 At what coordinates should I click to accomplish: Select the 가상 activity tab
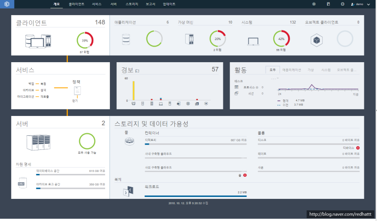point(311,70)
